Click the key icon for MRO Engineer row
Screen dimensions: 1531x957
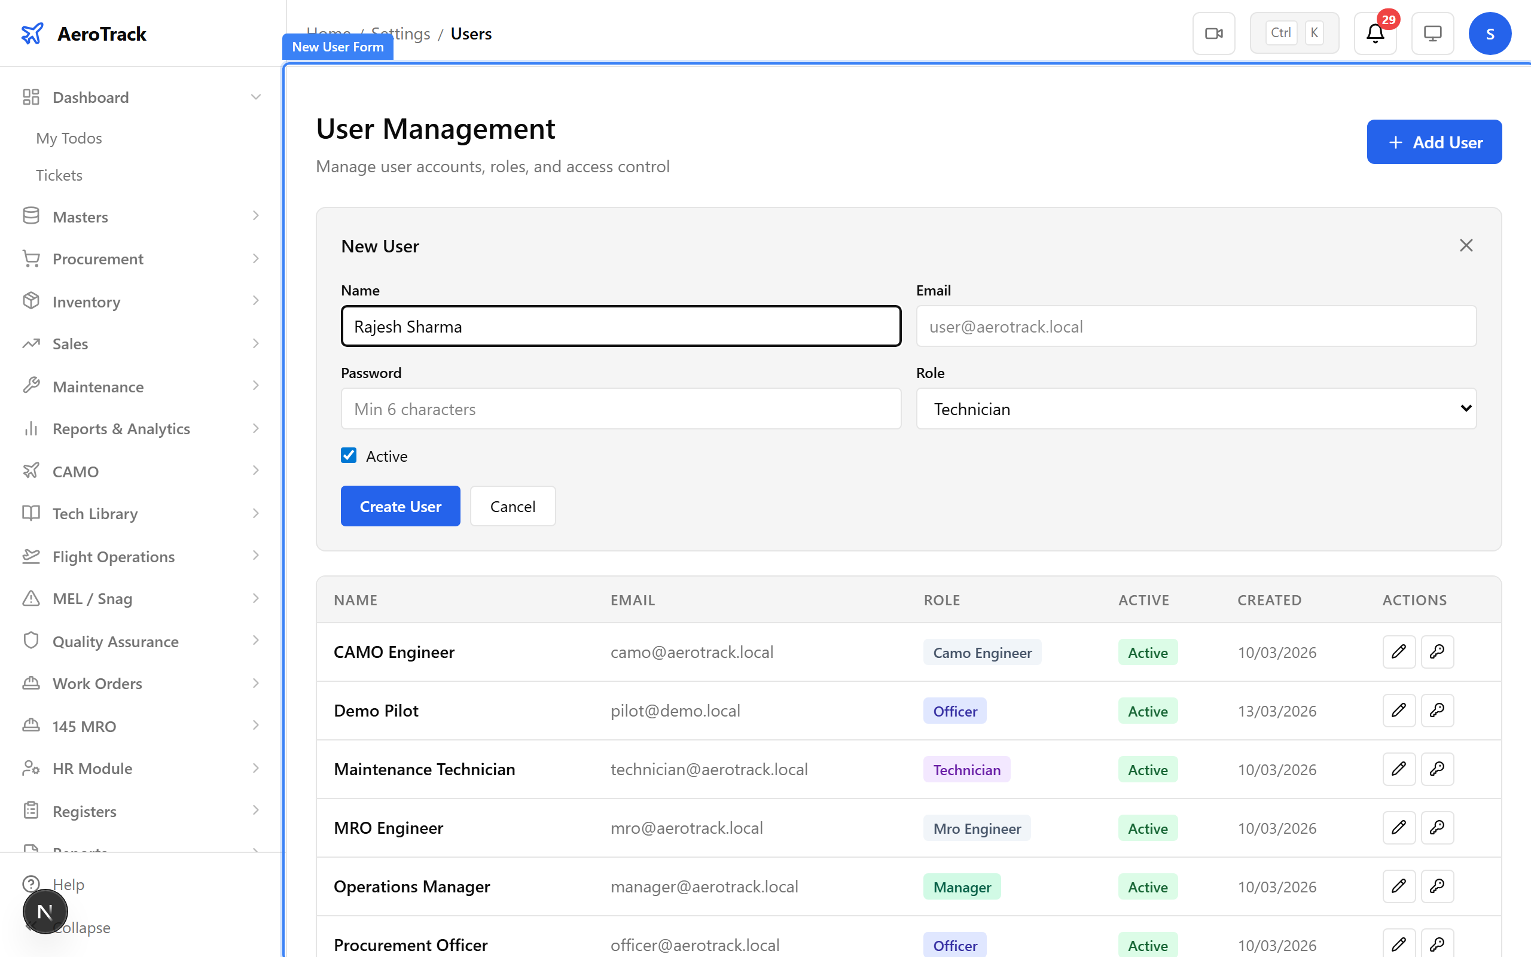coord(1437,827)
